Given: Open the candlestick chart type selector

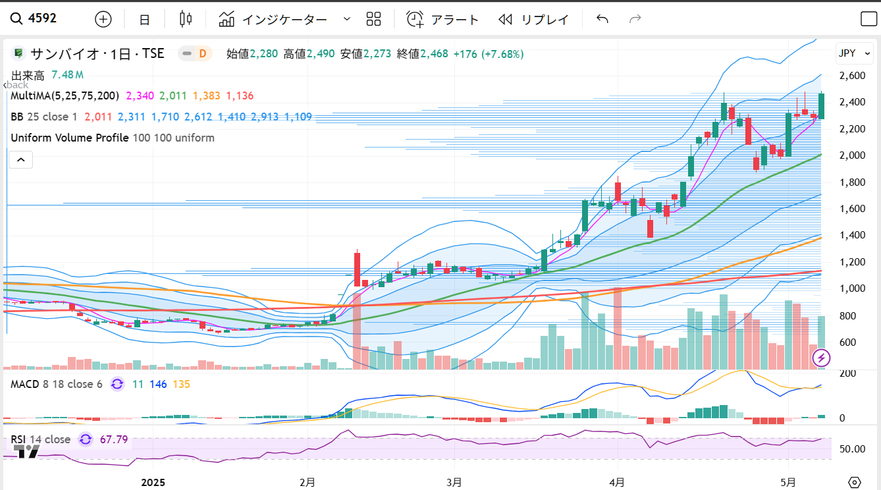Looking at the screenshot, I should click(186, 19).
